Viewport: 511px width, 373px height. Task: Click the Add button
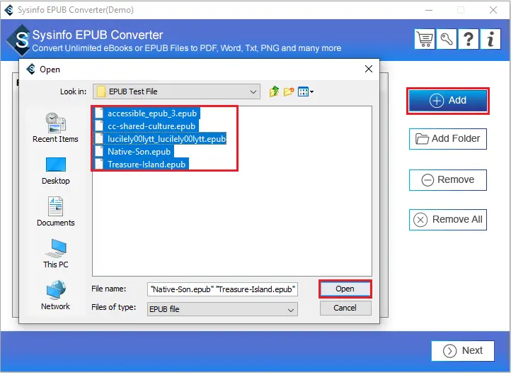(x=448, y=101)
